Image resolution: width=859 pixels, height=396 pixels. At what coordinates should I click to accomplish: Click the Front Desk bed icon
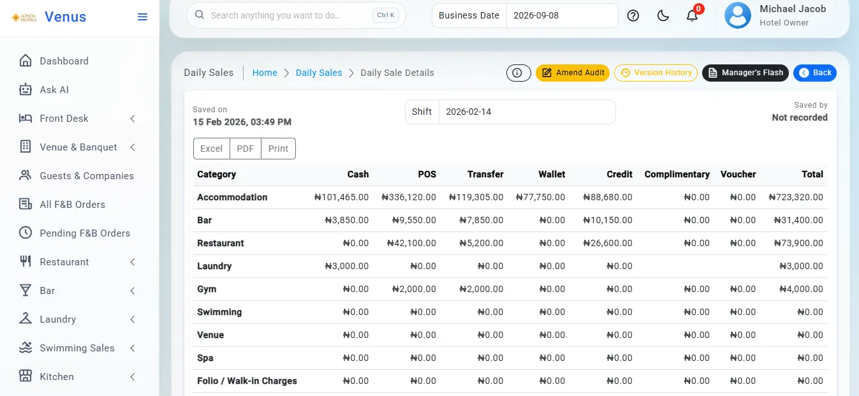(26, 119)
